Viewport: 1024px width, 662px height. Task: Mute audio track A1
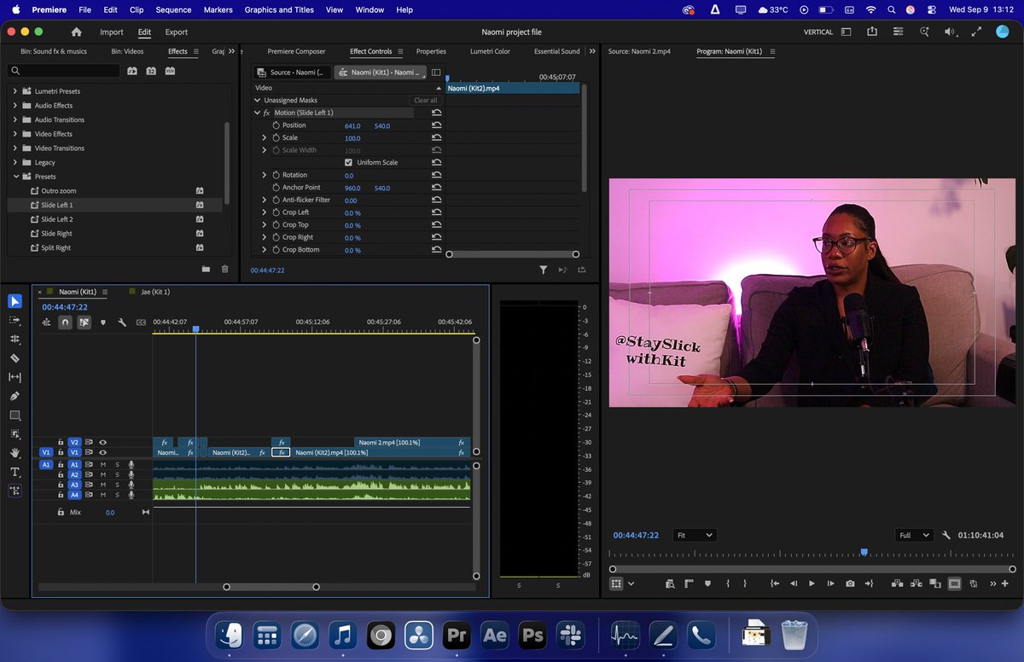click(103, 465)
